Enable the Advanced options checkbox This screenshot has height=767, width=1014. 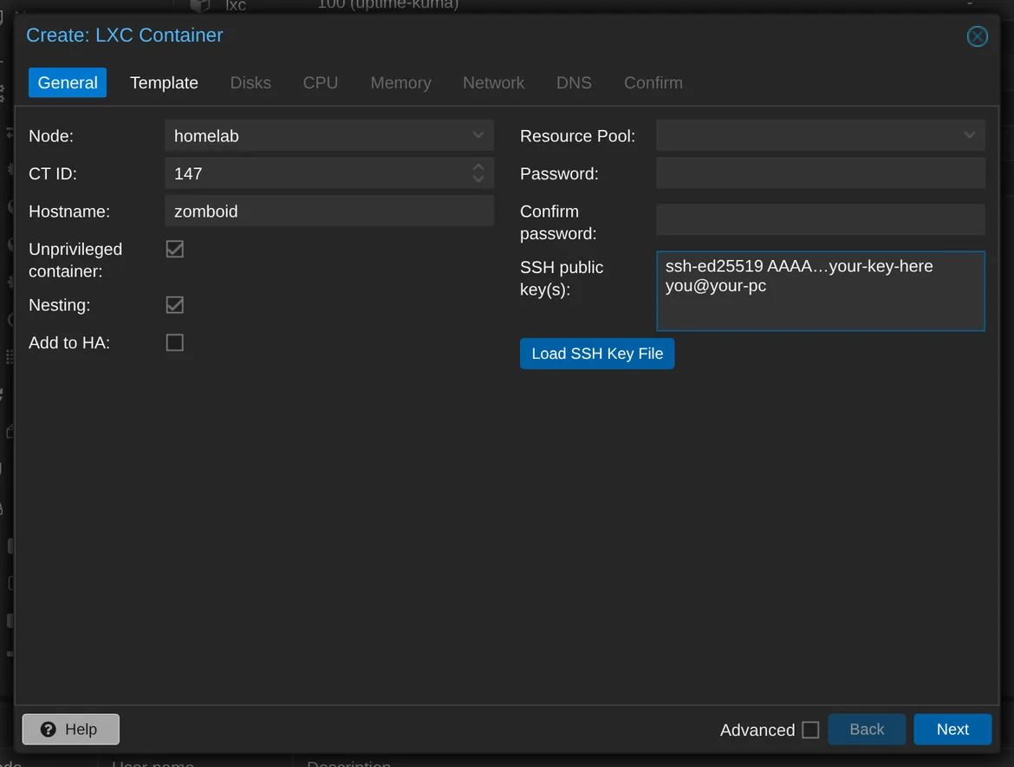click(810, 730)
